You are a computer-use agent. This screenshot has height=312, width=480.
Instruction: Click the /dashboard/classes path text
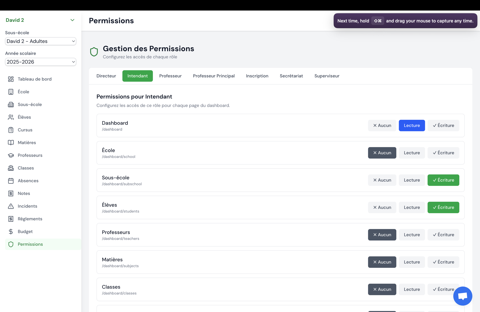pos(119,293)
